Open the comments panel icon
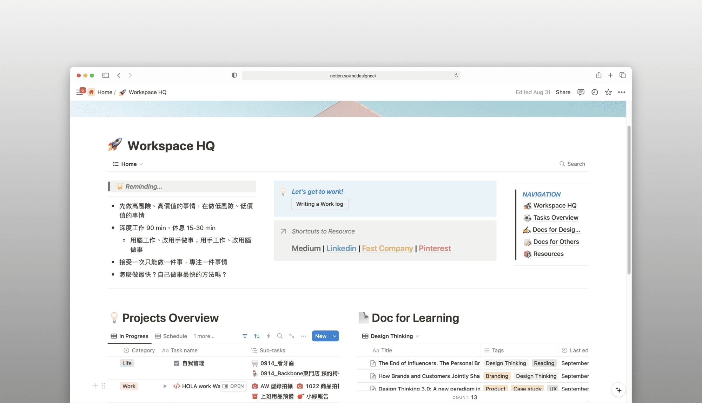The height and width of the screenshot is (403, 702). pos(581,92)
